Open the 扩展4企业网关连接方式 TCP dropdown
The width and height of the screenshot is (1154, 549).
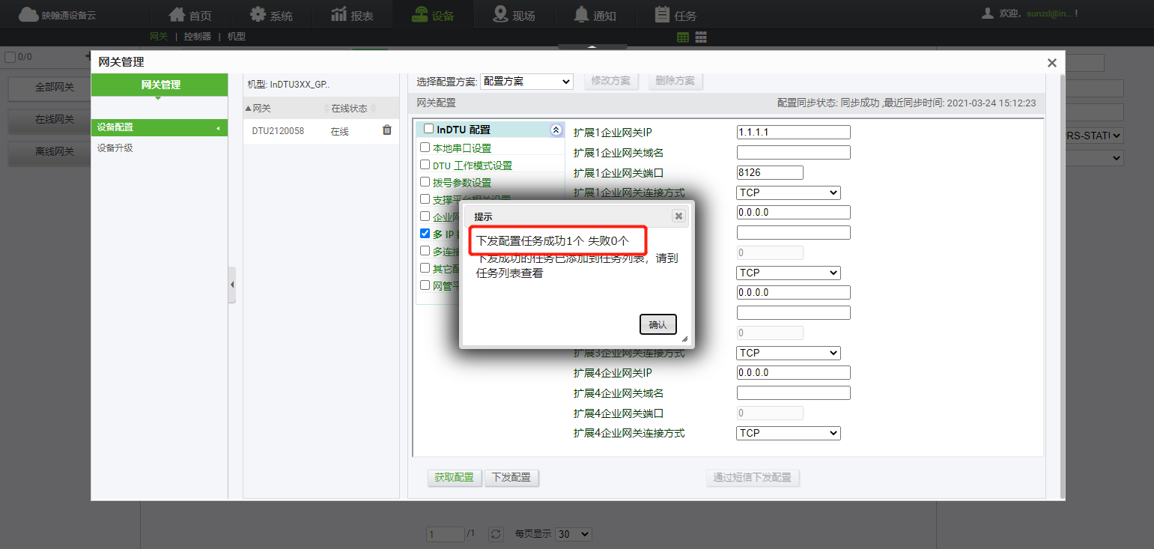point(788,433)
